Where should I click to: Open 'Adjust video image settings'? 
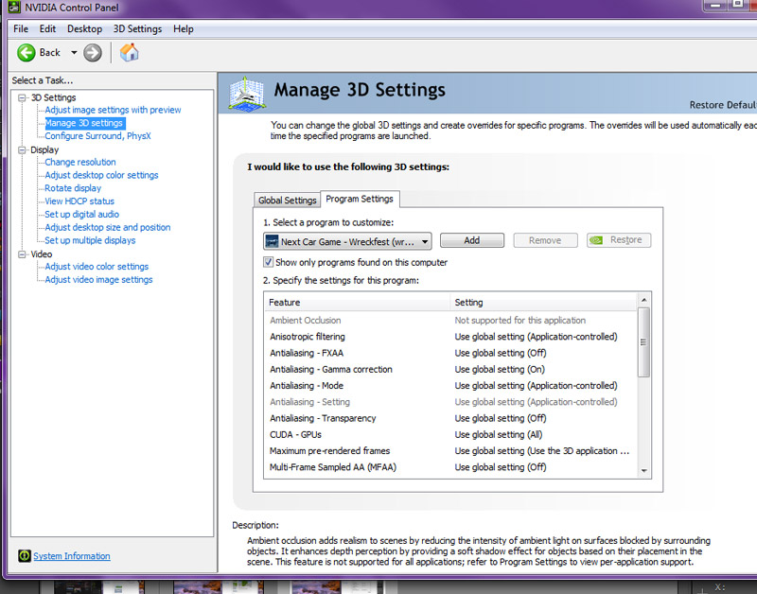(98, 279)
